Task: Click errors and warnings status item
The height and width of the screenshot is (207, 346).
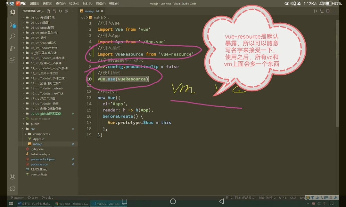Action: coord(47,198)
